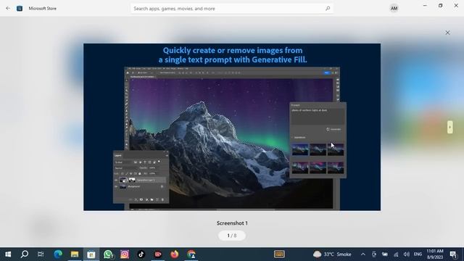464x261 pixels.
Task: Open the AM account profile avatar
Action: pos(394,9)
